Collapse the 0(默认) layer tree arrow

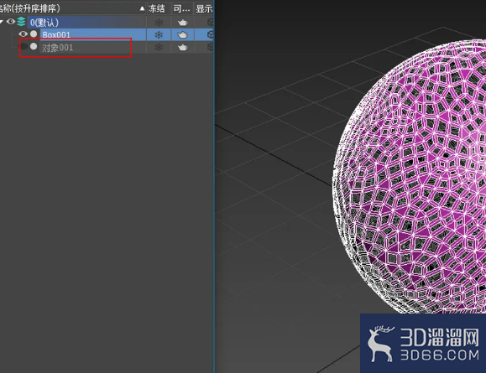click(x=1, y=22)
